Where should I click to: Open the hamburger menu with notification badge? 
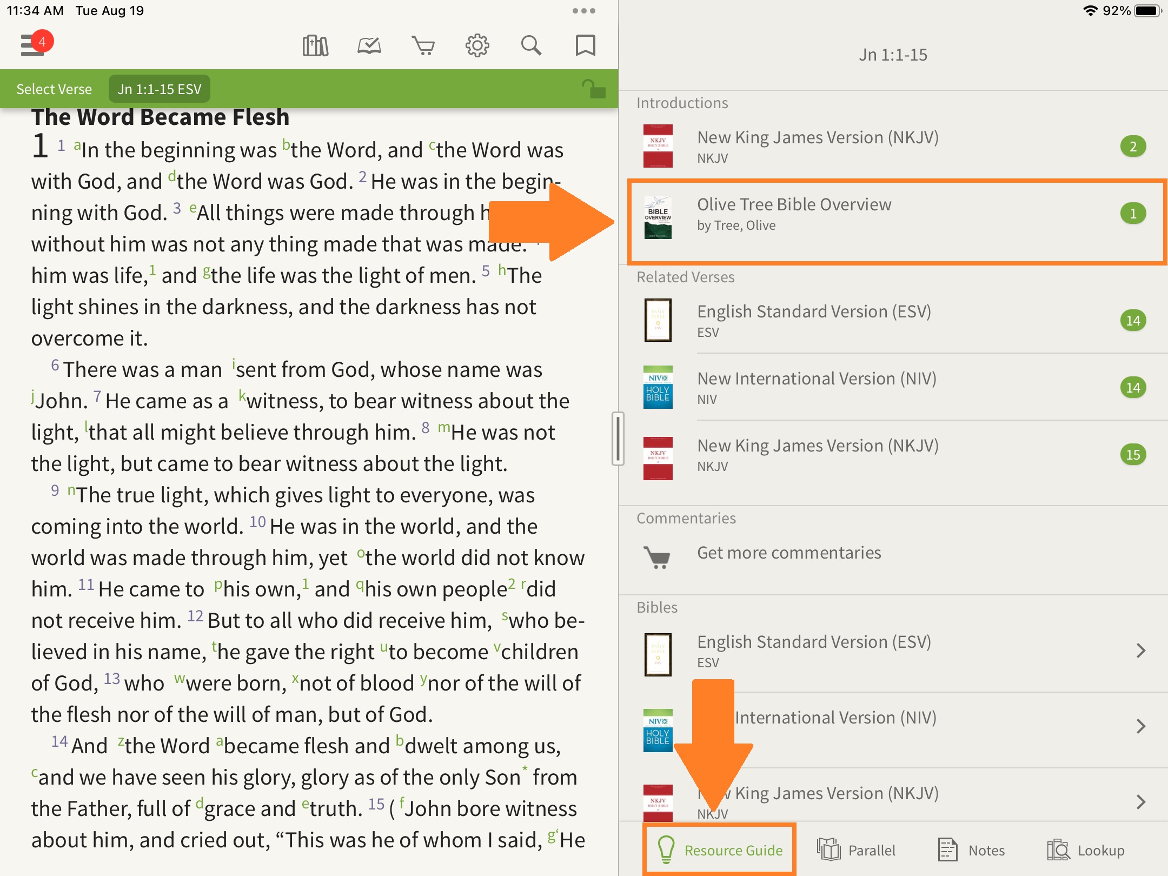(x=34, y=45)
